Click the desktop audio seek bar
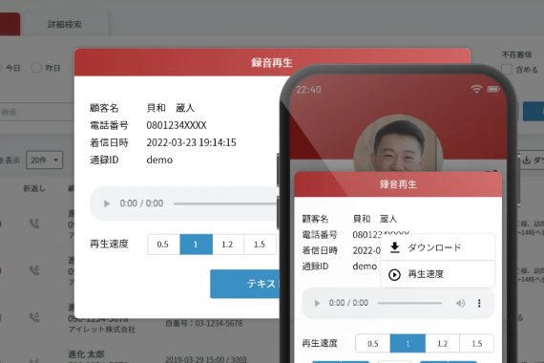544x363 pixels. (x=225, y=203)
